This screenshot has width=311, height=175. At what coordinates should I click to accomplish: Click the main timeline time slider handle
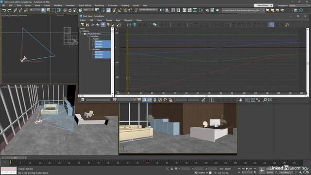tap(14, 157)
